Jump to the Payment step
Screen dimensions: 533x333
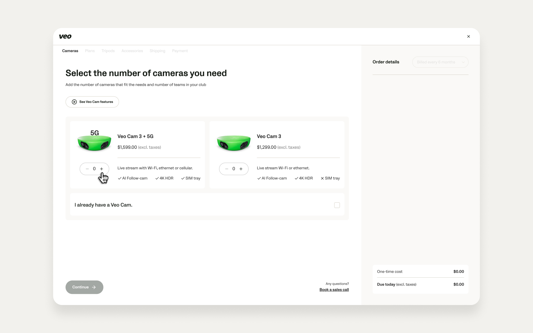180,51
